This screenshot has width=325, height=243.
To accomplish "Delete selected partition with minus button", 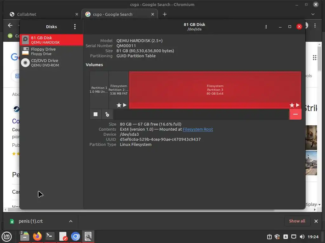I will click(x=295, y=114).
